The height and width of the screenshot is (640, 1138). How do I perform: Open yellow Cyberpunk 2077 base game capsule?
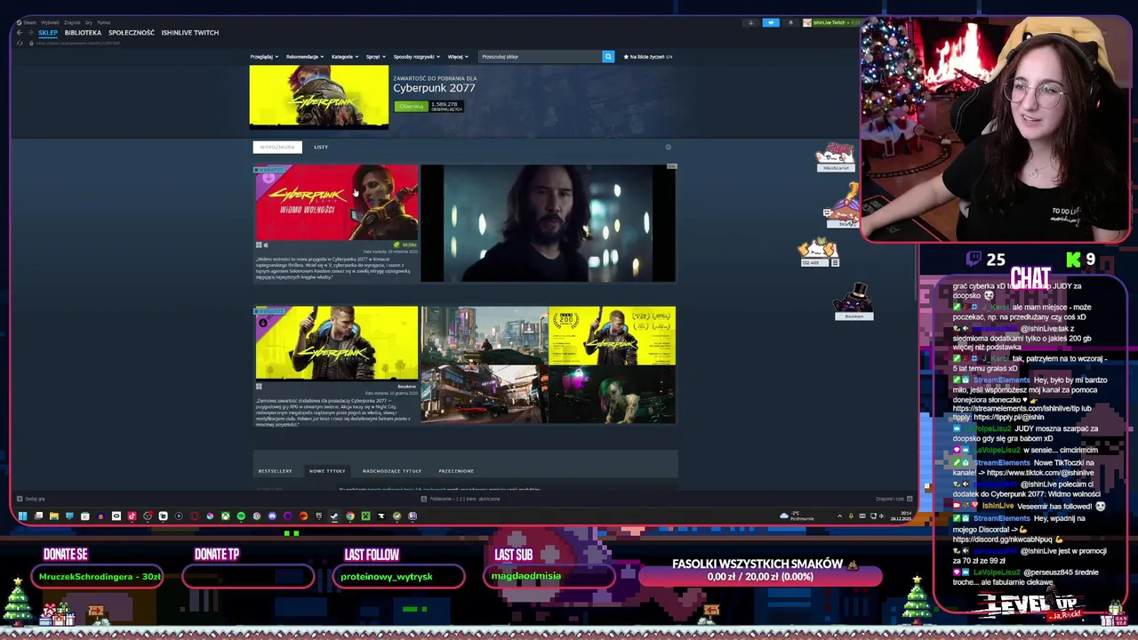pos(336,344)
